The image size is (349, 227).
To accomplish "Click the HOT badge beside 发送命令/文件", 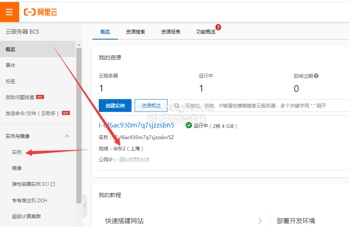I will pyautogui.click(x=66, y=113).
